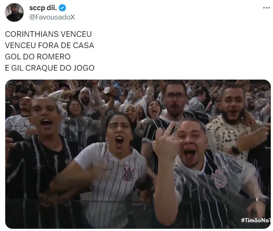This screenshot has width=273, height=231.
Task: Click the blue verified badge
Action: [62, 8]
